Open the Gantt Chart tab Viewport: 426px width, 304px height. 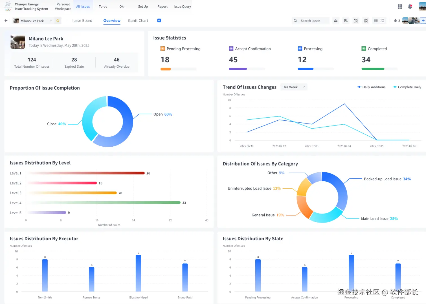138,21
